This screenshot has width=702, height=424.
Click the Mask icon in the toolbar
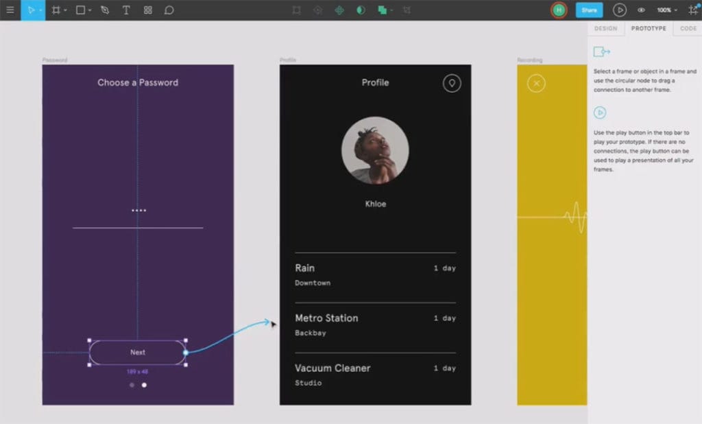tap(361, 10)
